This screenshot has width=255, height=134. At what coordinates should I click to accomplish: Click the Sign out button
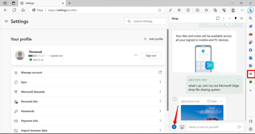pos(151,55)
